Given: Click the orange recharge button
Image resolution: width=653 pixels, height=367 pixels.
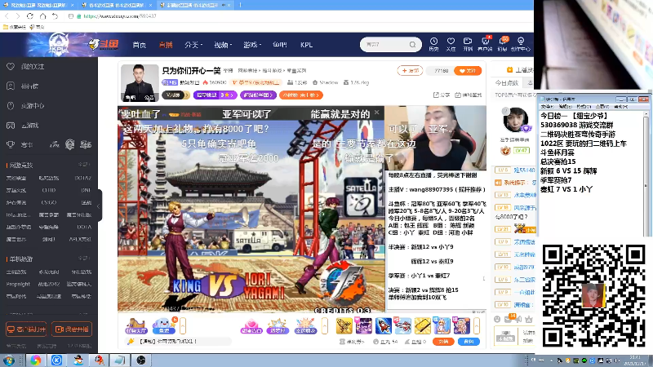Looking at the screenshot, I should 443,342.
